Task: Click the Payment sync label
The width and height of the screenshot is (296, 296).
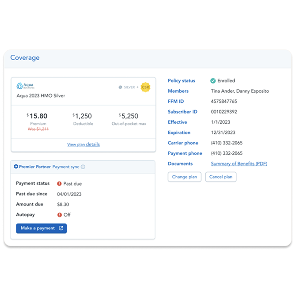Action: click(x=66, y=167)
